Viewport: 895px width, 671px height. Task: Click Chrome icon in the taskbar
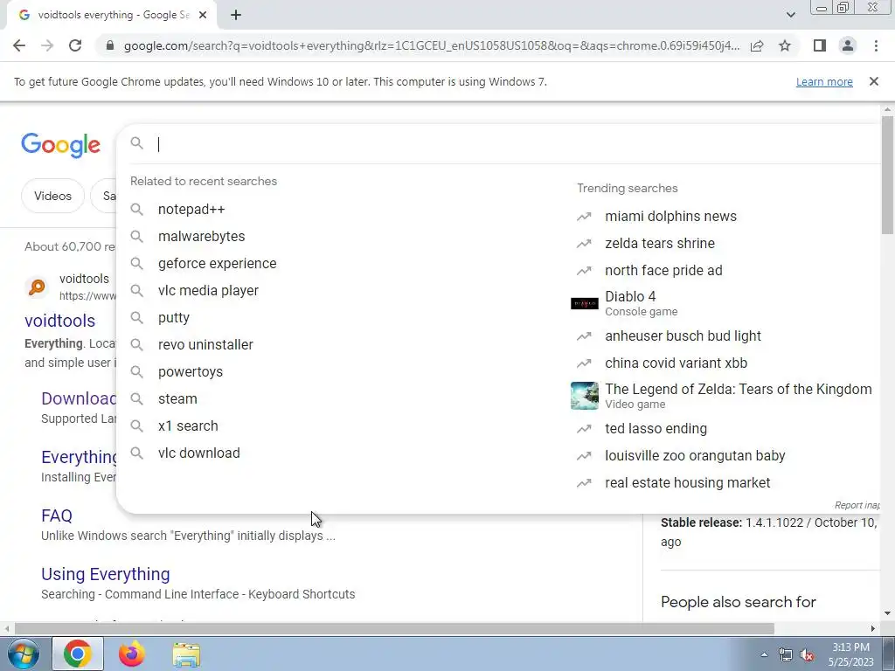[x=78, y=654]
